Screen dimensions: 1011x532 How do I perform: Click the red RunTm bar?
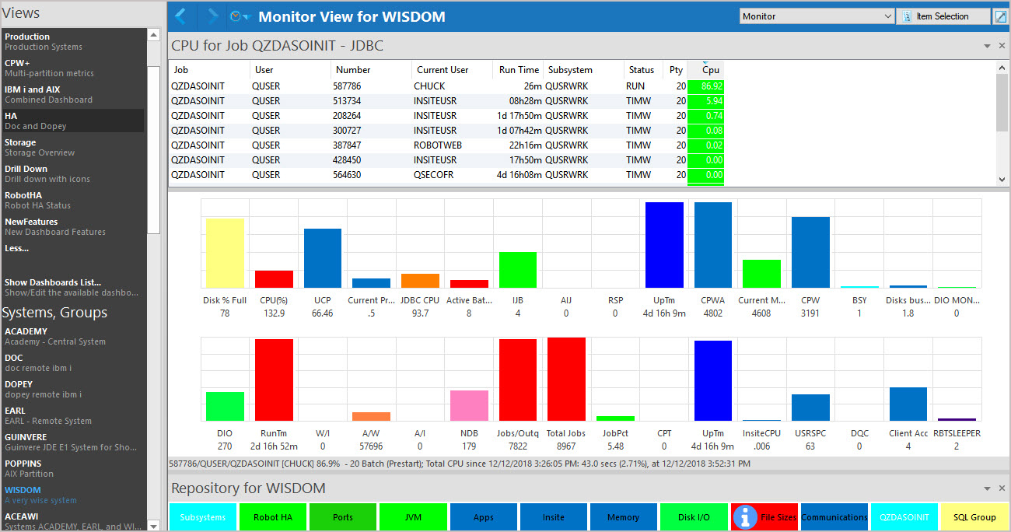click(x=274, y=380)
